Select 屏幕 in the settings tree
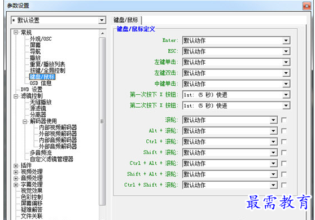 click(x=35, y=45)
